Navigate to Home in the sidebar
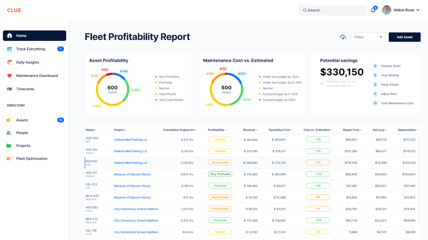Viewport: 428px width, 240px height. pos(9,35)
